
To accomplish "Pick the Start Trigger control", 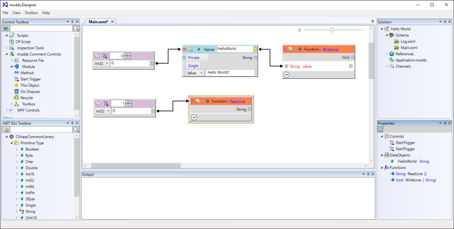I will pos(27,79).
